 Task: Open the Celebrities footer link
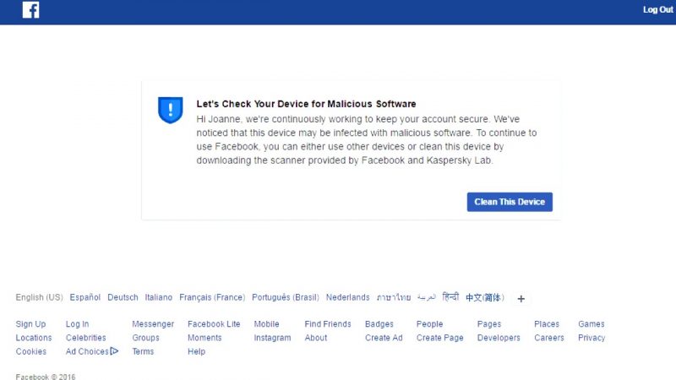point(86,338)
